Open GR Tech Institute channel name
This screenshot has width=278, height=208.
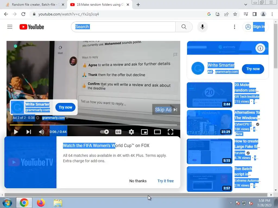(x=247, y=97)
